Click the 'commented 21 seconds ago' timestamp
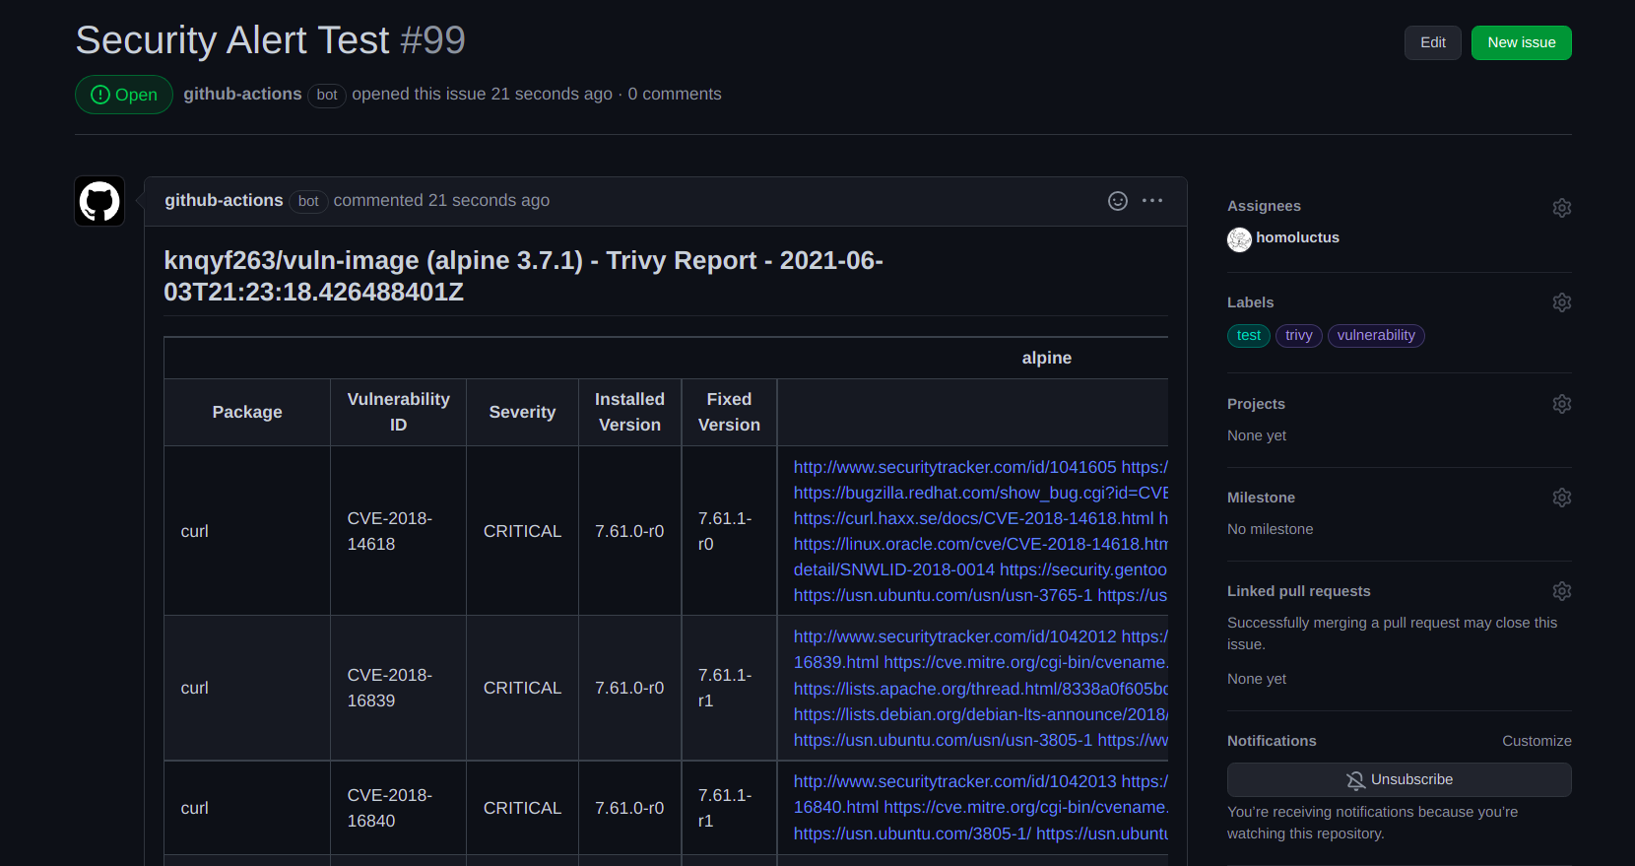Screen dimensions: 1635x866 pyautogui.click(x=441, y=200)
